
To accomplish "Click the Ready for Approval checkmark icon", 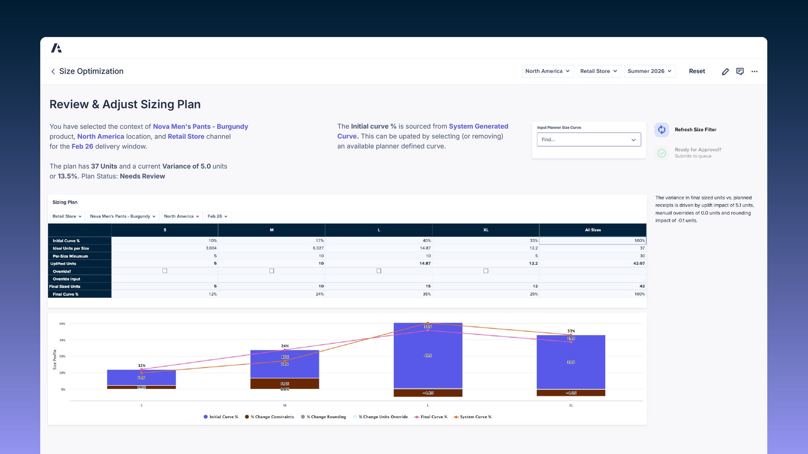I will [662, 153].
